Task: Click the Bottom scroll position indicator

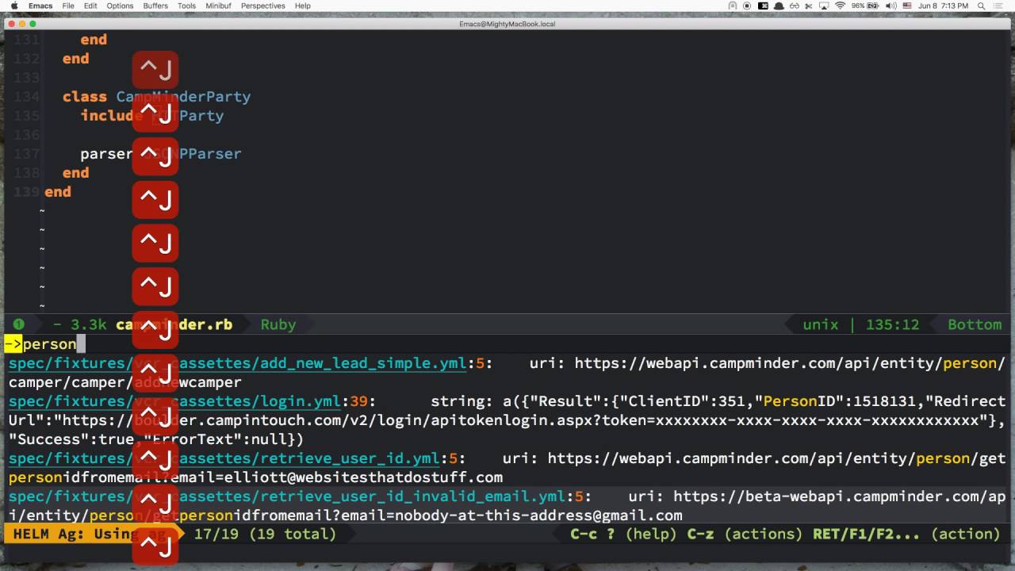Action: 975,324
